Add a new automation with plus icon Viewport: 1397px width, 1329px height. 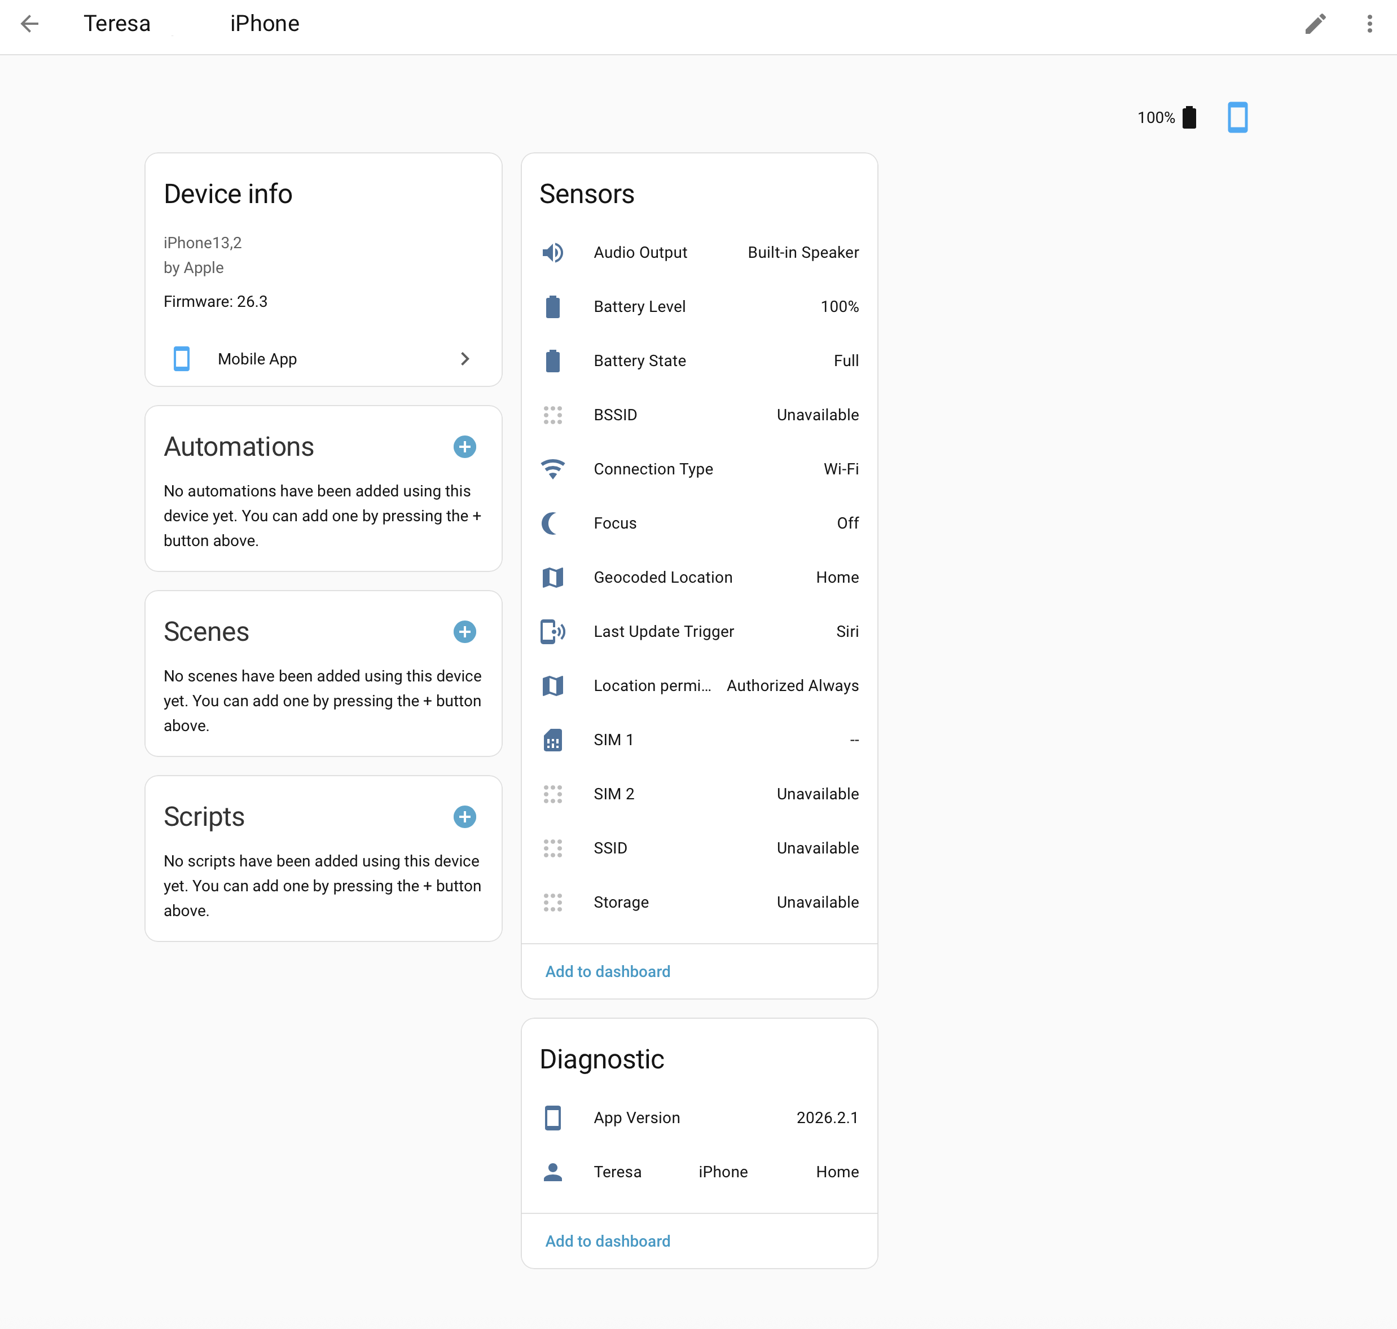465,447
